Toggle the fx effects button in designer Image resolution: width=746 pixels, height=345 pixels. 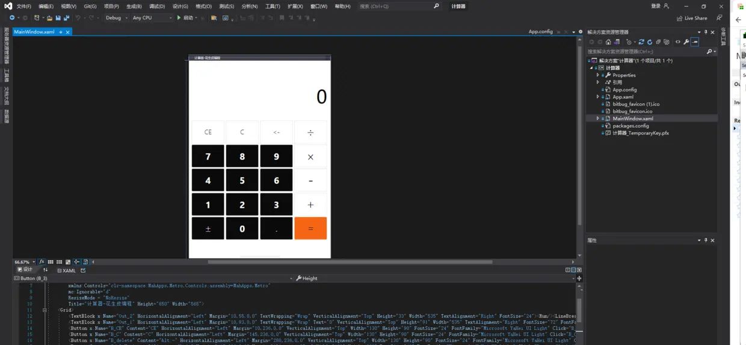click(x=42, y=262)
